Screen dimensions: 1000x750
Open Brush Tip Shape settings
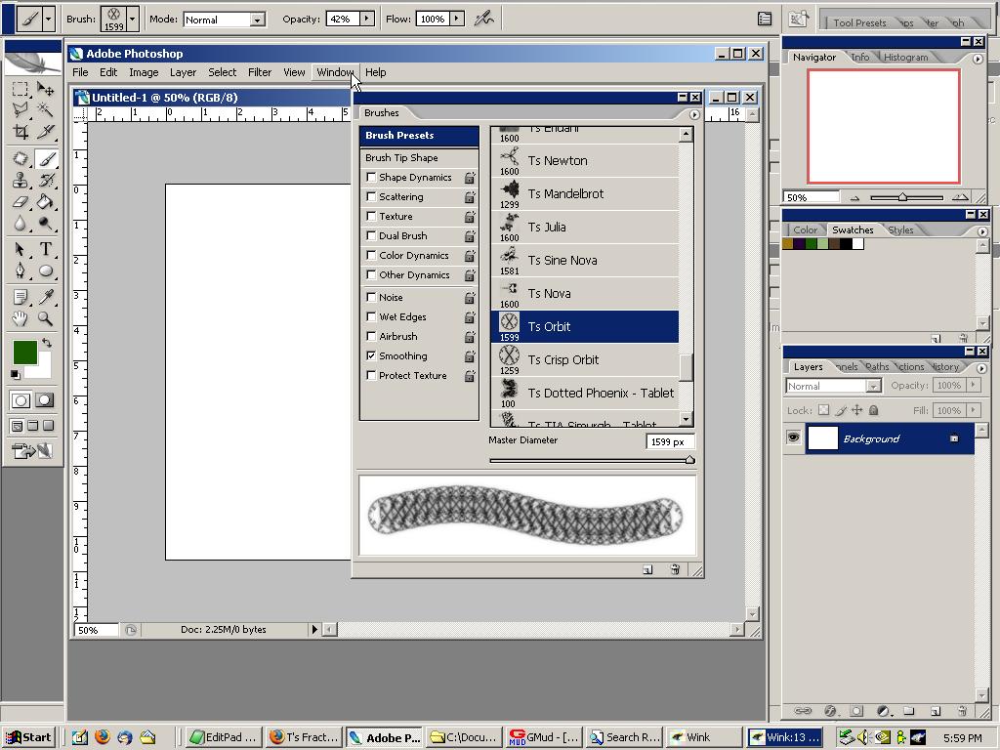[x=401, y=158]
